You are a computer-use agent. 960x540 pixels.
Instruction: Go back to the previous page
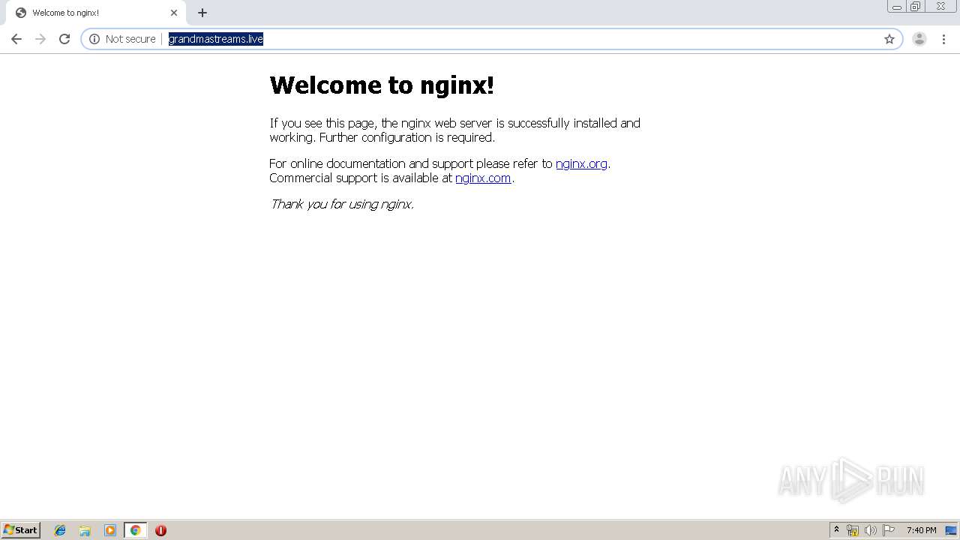point(16,39)
